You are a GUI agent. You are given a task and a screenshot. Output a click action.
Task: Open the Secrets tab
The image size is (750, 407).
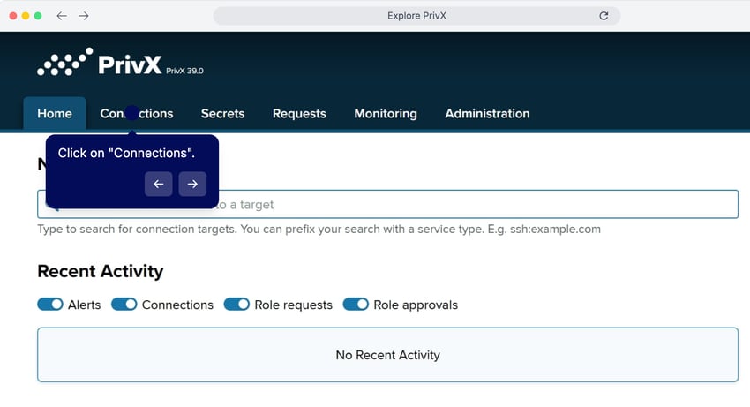(x=223, y=114)
